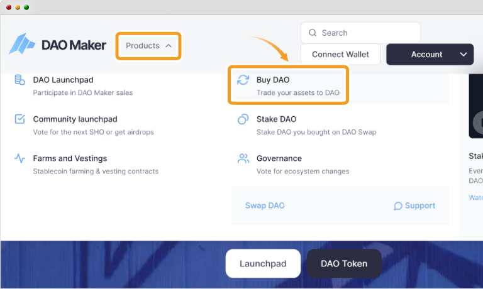Screen dimensions: 483x289
Task: Open the Governance menu item
Action: tap(293, 165)
